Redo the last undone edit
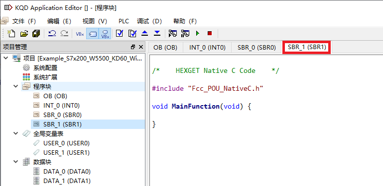383x186 pixels. [x=64, y=34]
